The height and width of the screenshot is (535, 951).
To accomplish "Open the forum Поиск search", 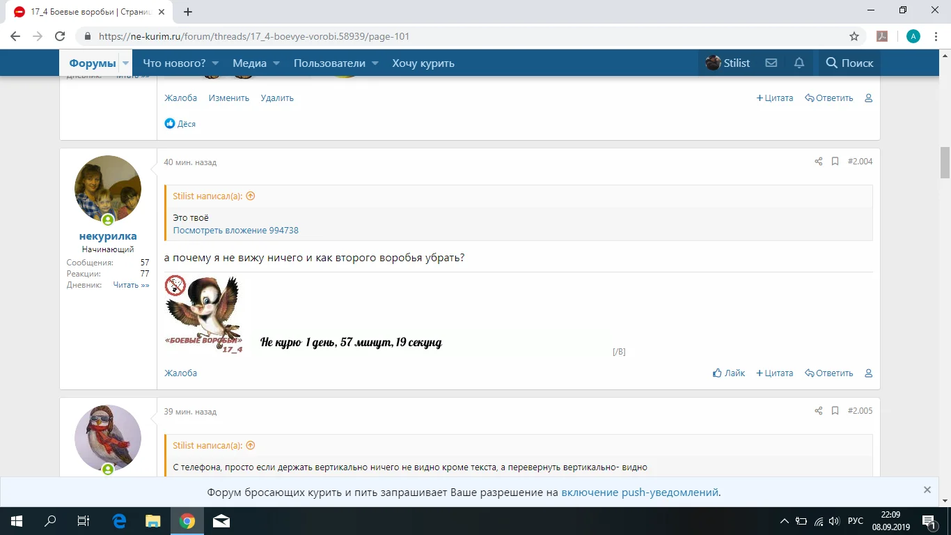I will pyautogui.click(x=849, y=63).
